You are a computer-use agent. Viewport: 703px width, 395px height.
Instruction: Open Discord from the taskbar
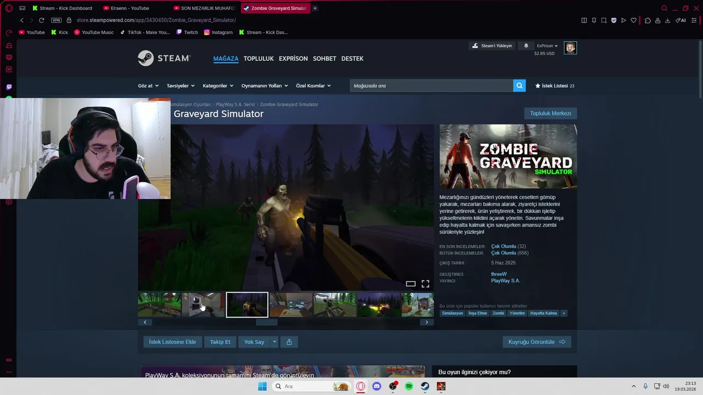(376, 386)
